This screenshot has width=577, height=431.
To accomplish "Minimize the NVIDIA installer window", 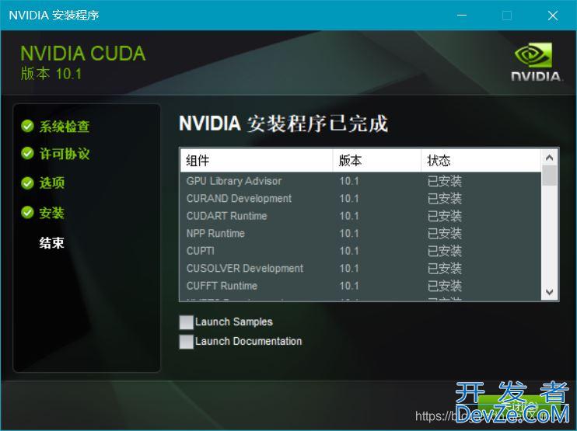I will point(462,16).
